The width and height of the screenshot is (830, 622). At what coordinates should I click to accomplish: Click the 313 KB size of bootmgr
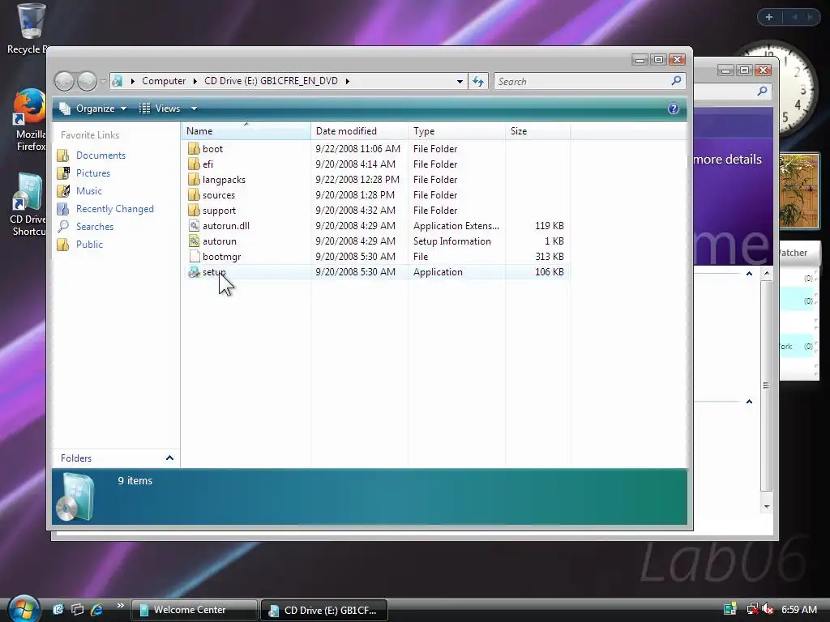(x=549, y=256)
